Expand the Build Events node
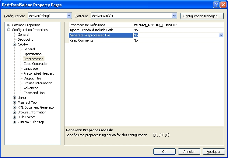The image size is (228, 158). coord(14,117)
